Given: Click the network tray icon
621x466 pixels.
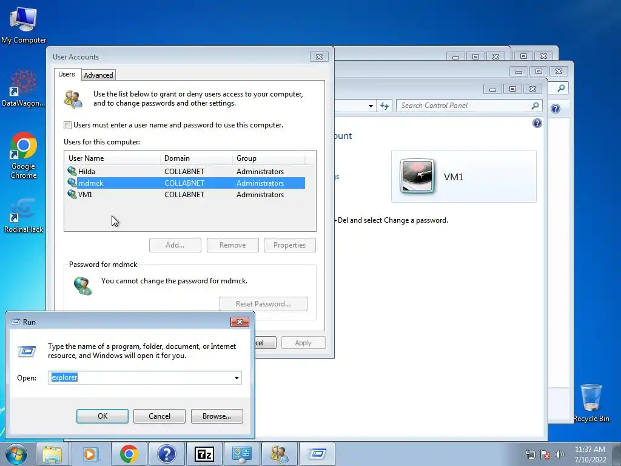Looking at the screenshot, I should 530,454.
